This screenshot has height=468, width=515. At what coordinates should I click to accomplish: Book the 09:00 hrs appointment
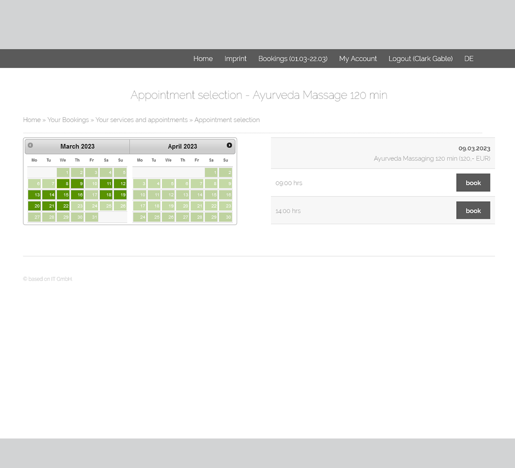pyautogui.click(x=473, y=183)
